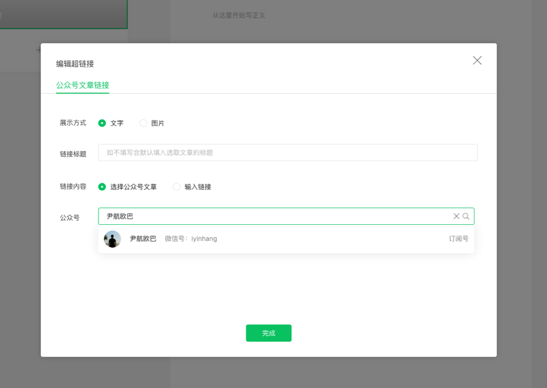Clear the 公众号 search field text
Image resolution: width=547 pixels, height=388 pixels.
tap(456, 216)
